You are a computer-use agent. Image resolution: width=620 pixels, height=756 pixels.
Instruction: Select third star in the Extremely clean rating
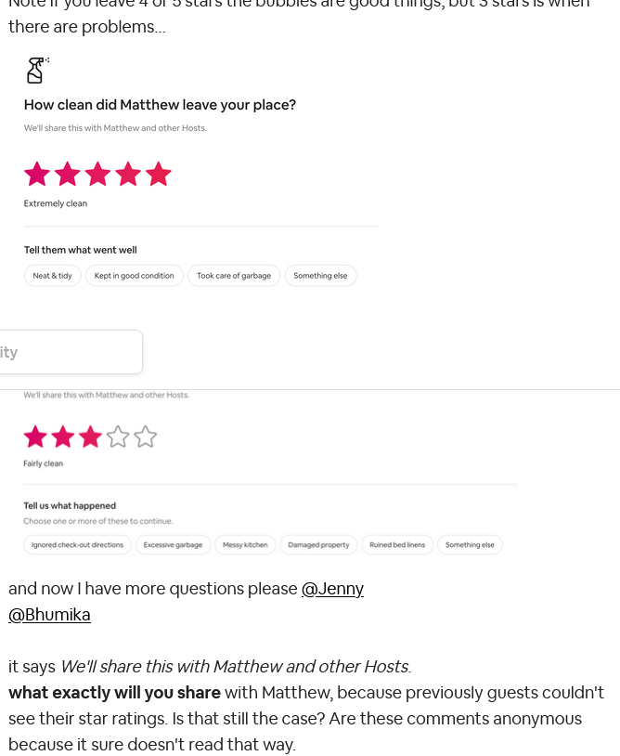point(97,174)
